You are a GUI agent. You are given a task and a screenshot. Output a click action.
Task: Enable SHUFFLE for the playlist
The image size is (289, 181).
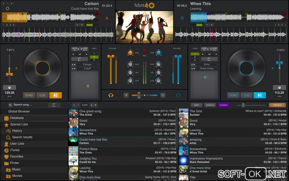pyautogui.click(x=210, y=105)
